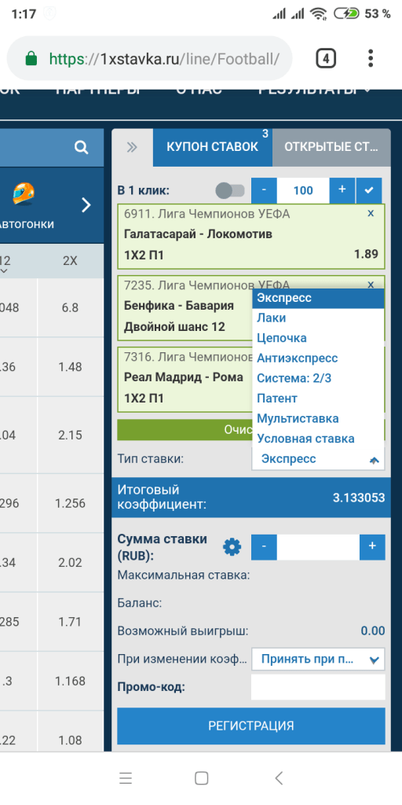The width and height of the screenshot is (402, 805).
Task: Select odds 1.168 in 2X column
Action: (70, 682)
